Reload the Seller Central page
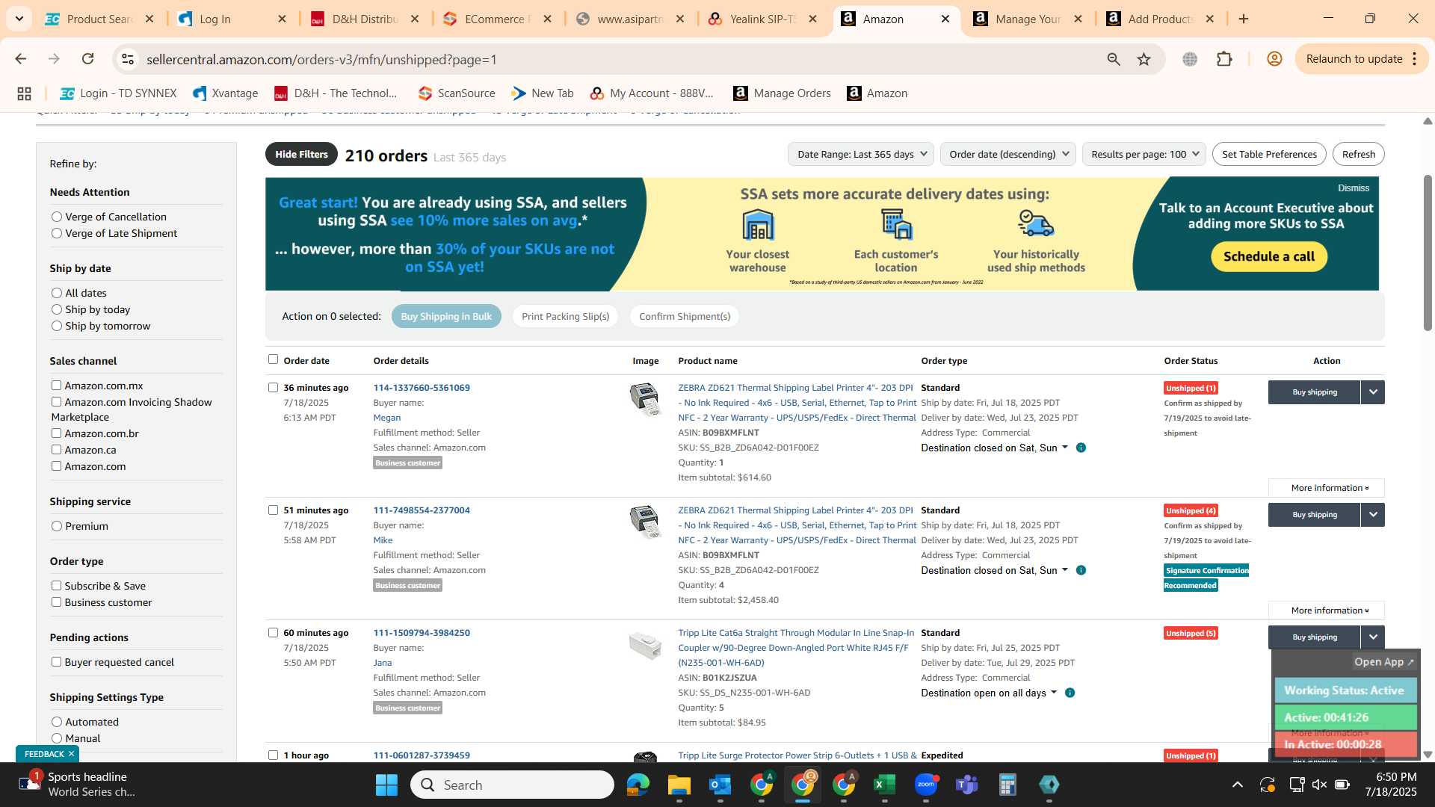This screenshot has height=807, width=1435. click(x=87, y=59)
